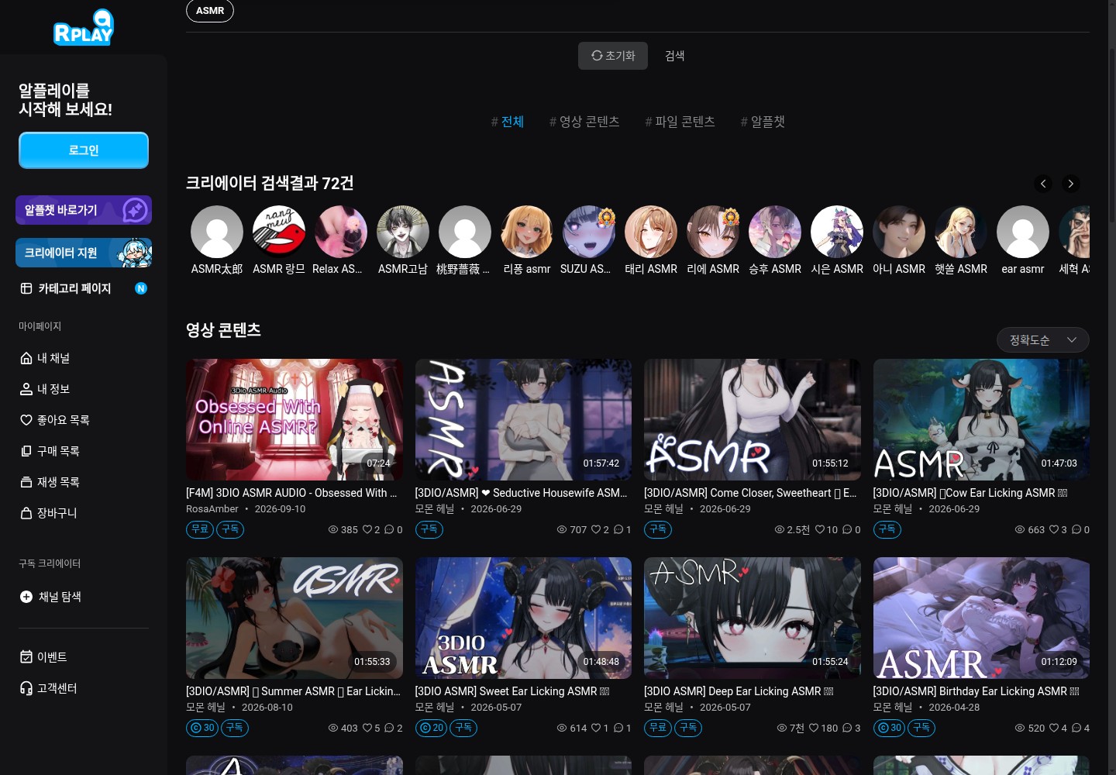Viewport: 1116px width, 775px height.
Task: Open 이벤트 calendar item
Action: (43, 657)
